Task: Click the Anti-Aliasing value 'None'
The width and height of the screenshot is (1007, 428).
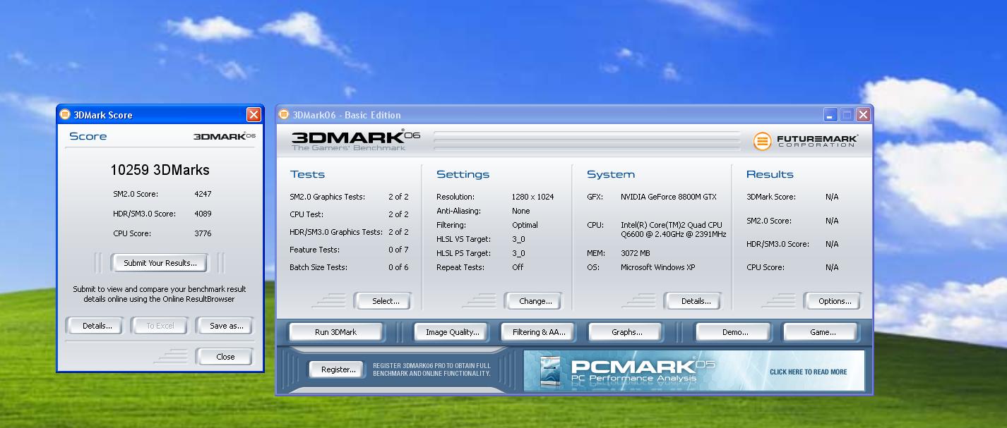Action: (521, 211)
